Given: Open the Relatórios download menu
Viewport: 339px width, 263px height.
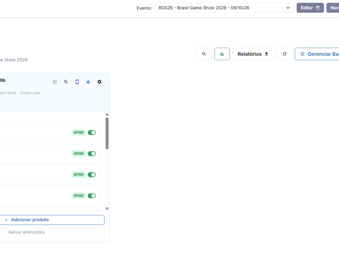Looking at the screenshot, I should pos(253,54).
